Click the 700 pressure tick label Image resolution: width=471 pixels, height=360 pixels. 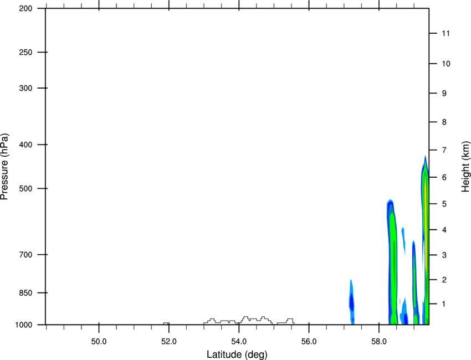pyautogui.click(x=25, y=255)
